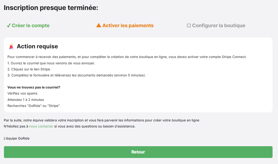Click the green checkmark icon beside Créer le compte
Image resolution: width=278 pixels, height=164 pixels.
click(9, 26)
